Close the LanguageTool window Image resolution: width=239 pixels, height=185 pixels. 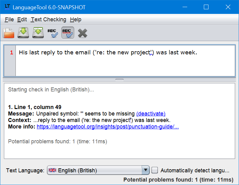[x=228, y=7]
